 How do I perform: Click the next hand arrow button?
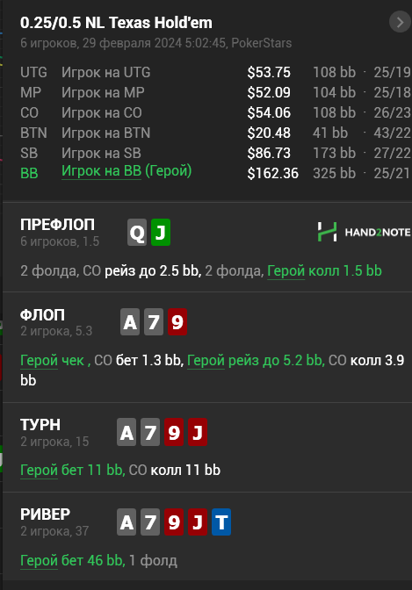tap(400, 22)
